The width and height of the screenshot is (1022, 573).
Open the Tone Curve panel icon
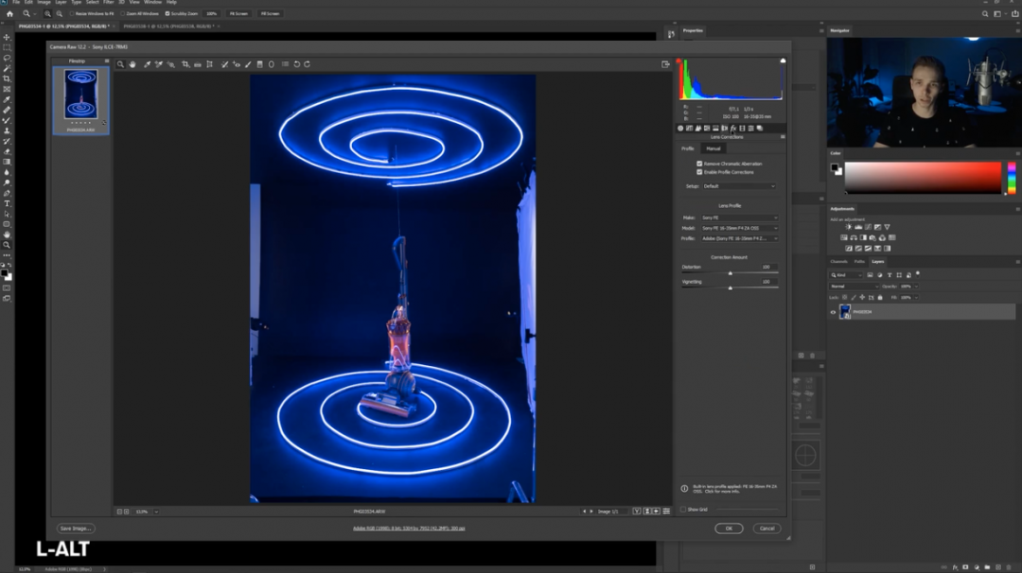[690, 129]
